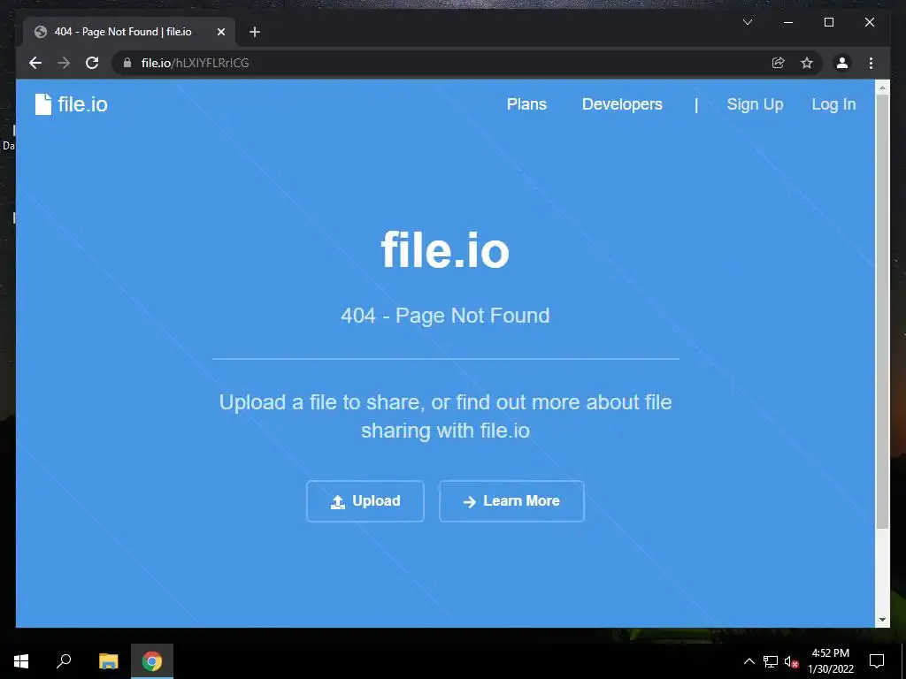Image resolution: width=906 pixels, height=679 pixels.
Task: Click the file.io URL in address bar
Action: pyautogui.click(x=195, y=63)
